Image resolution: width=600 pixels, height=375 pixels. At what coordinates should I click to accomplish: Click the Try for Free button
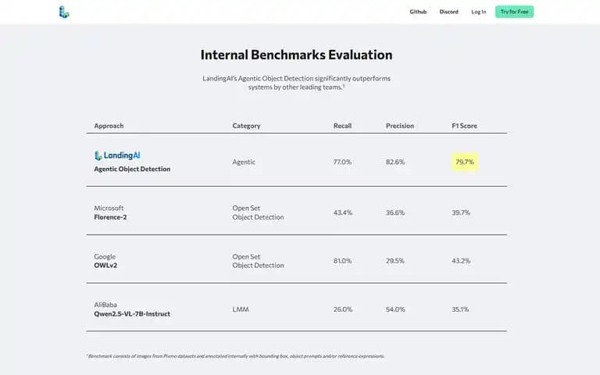514,12
